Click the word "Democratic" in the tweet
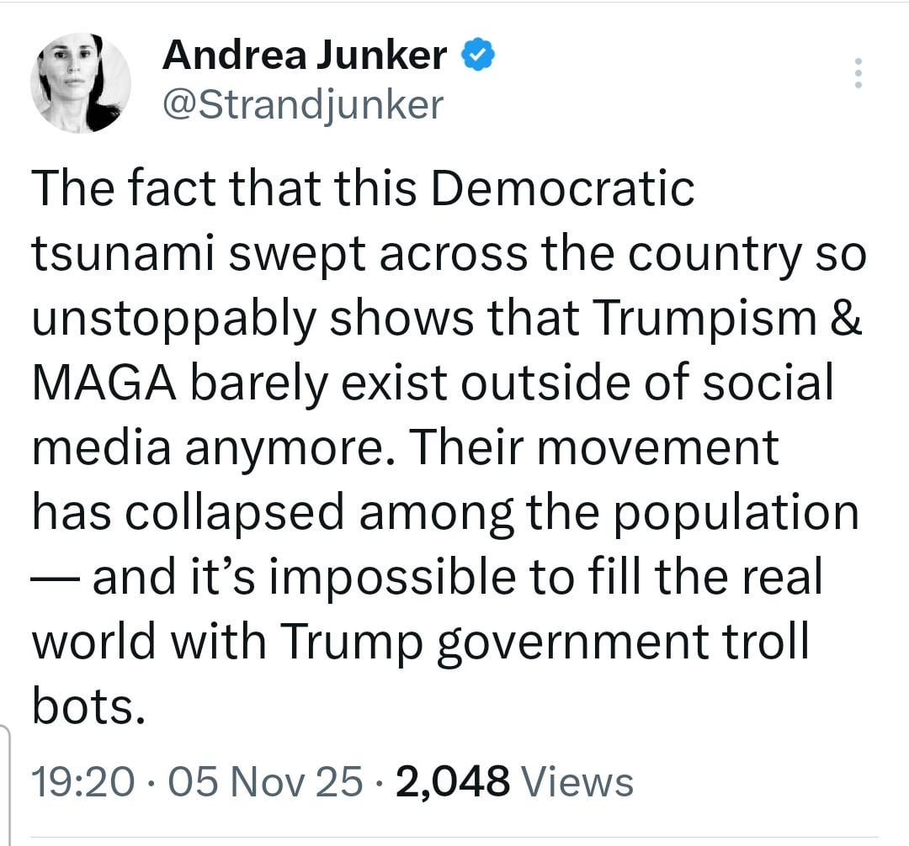 tap(562, 188)
